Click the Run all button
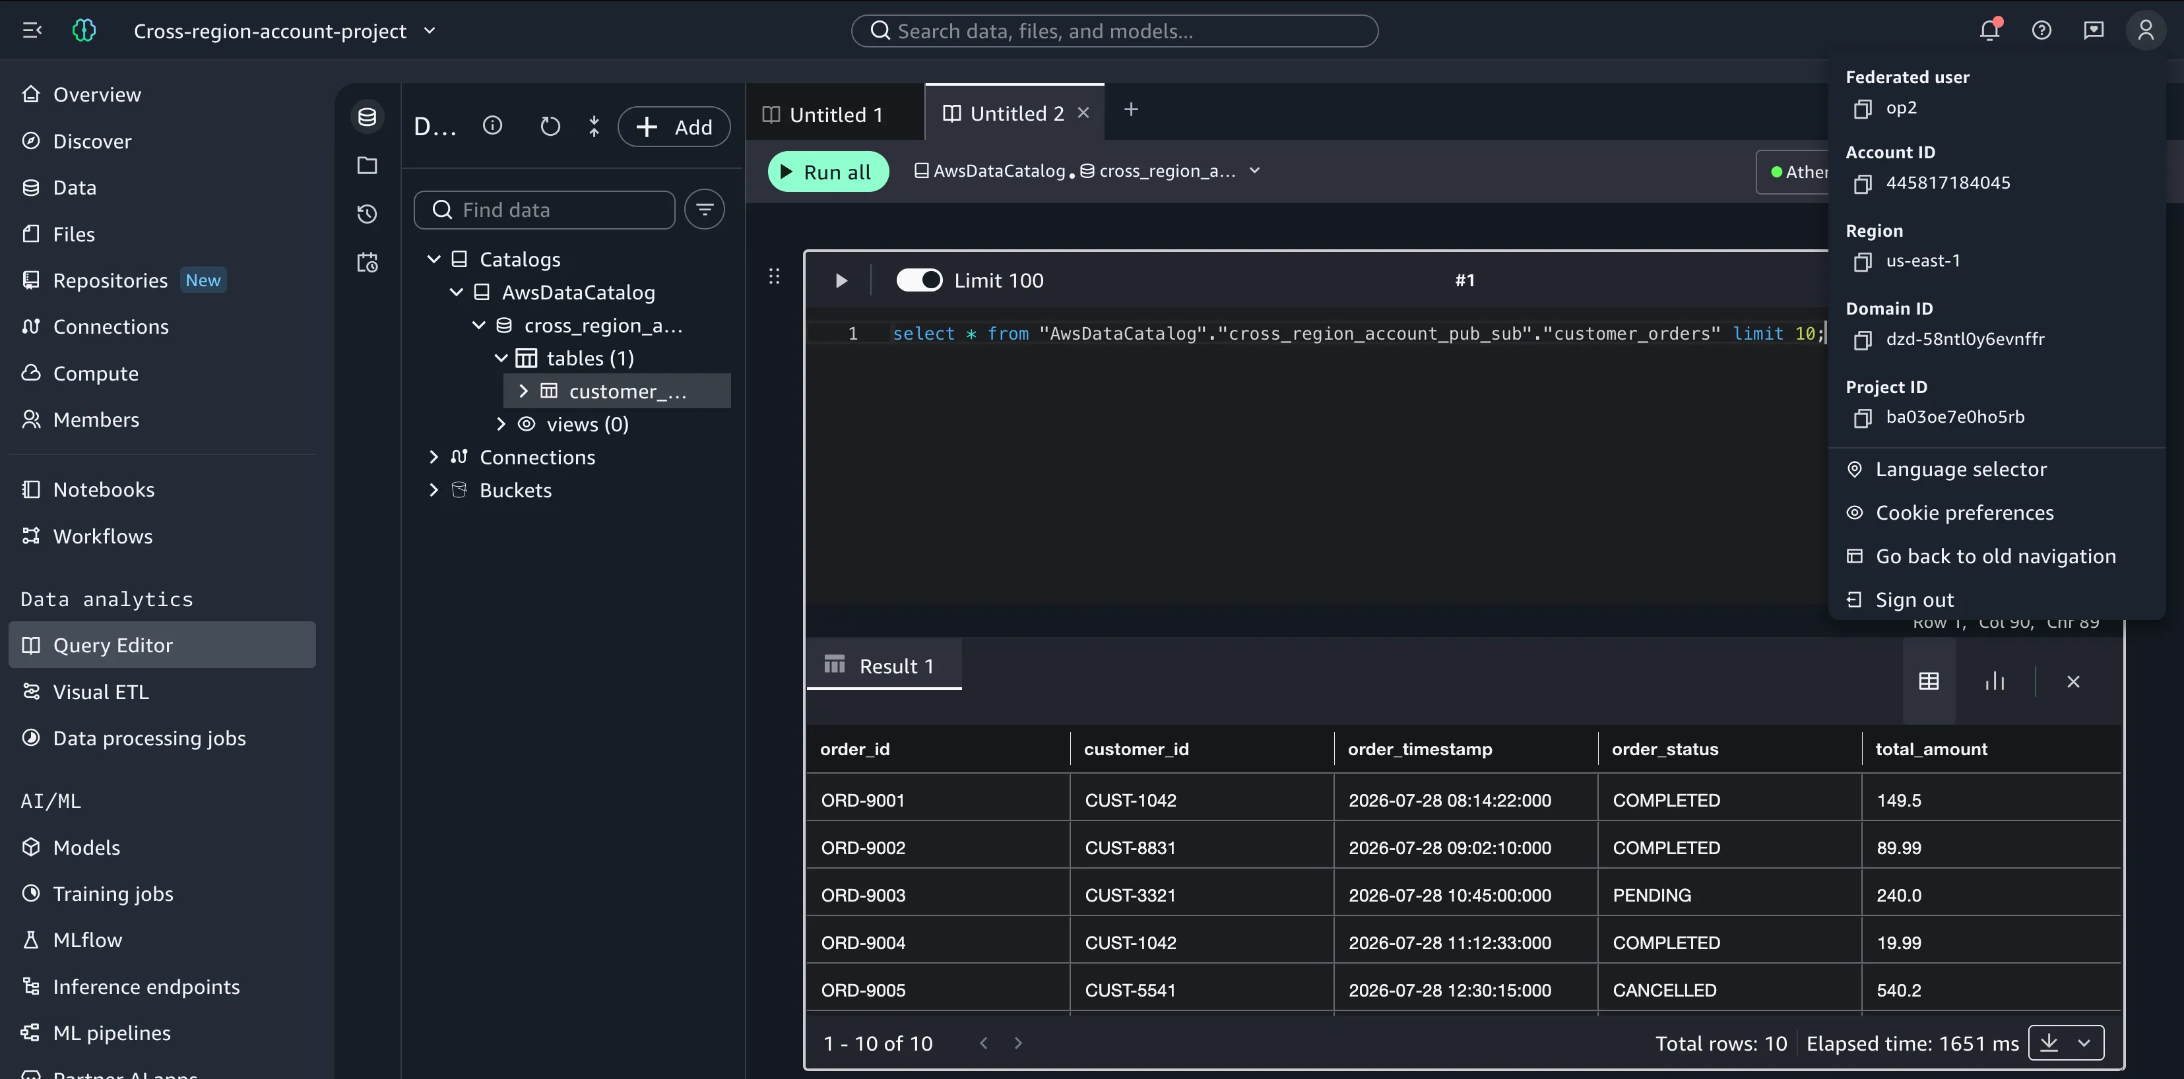This screenshot has height=1079, width=2184. [x=827, y=172]
